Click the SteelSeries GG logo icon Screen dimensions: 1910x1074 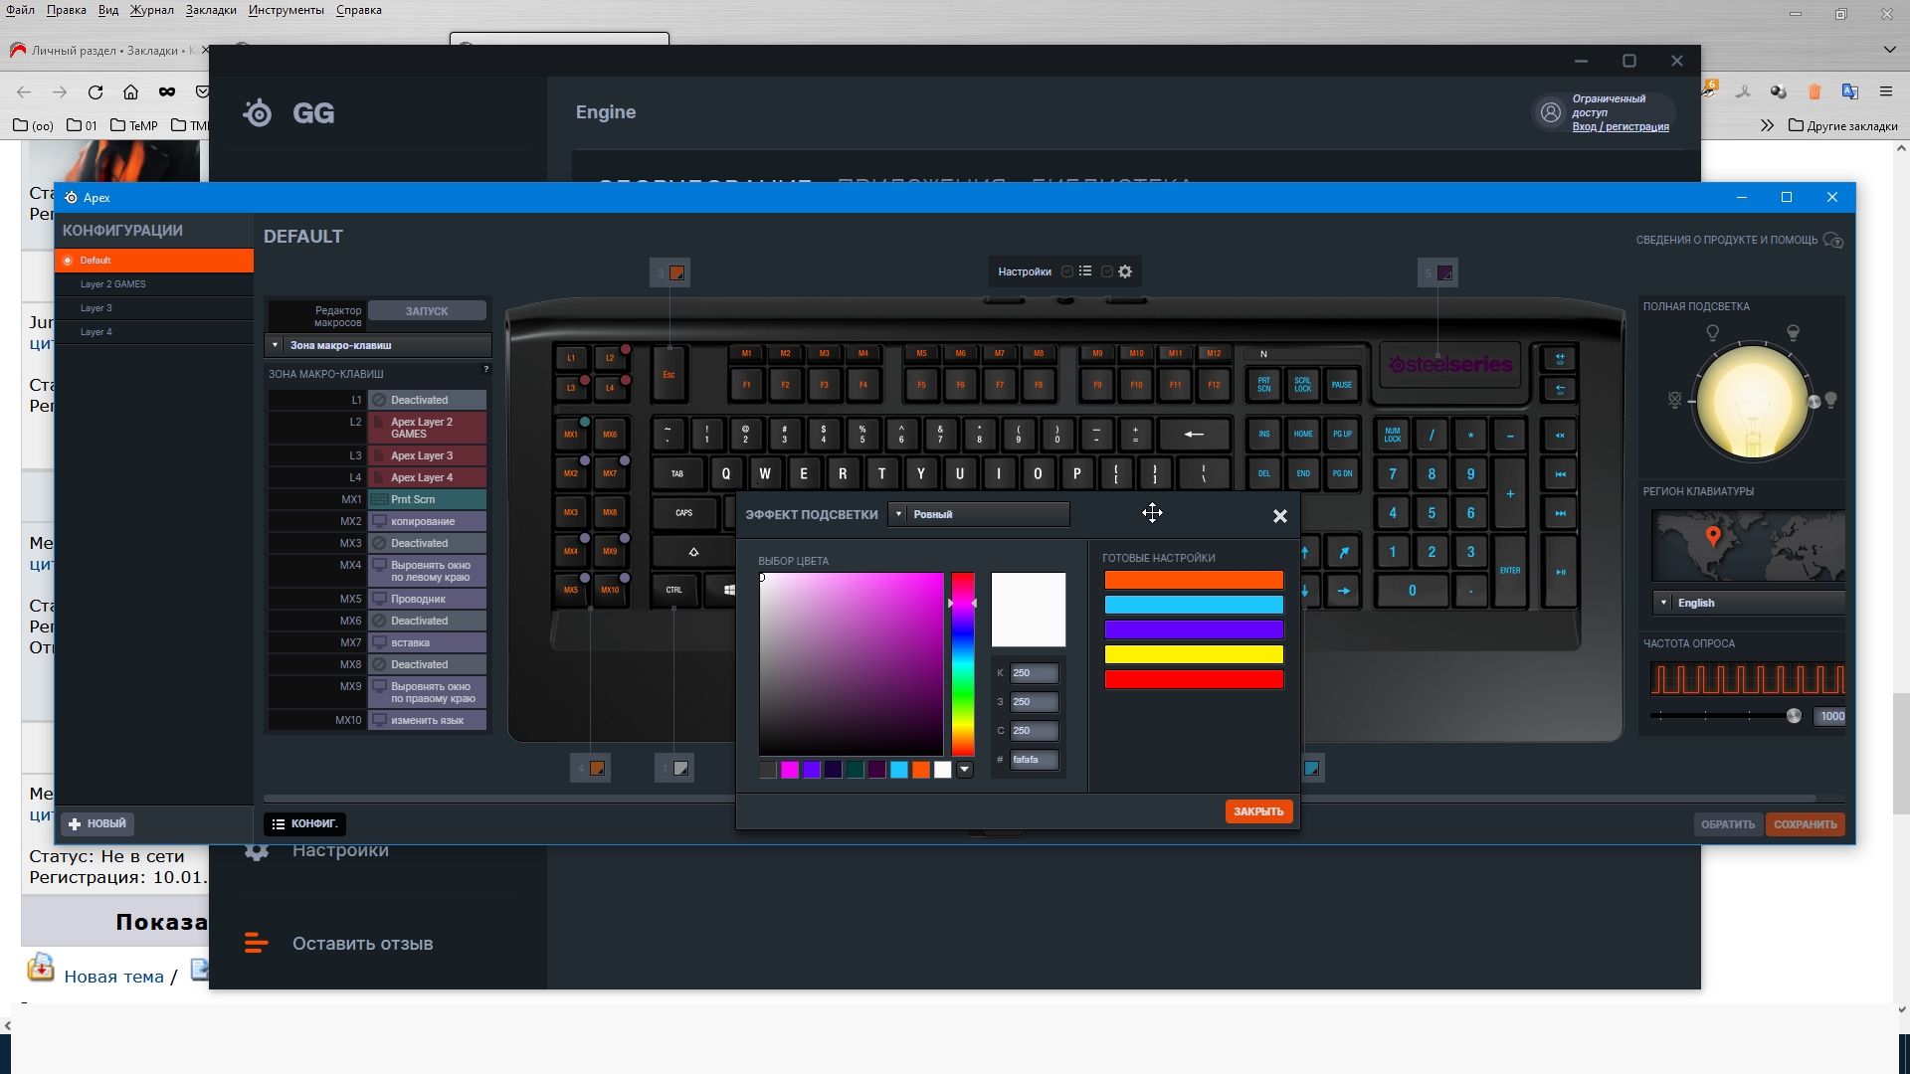point(258,113)
